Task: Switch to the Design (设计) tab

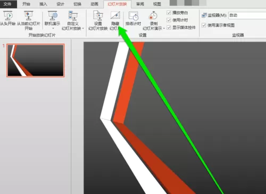Action: click(60, 4)
